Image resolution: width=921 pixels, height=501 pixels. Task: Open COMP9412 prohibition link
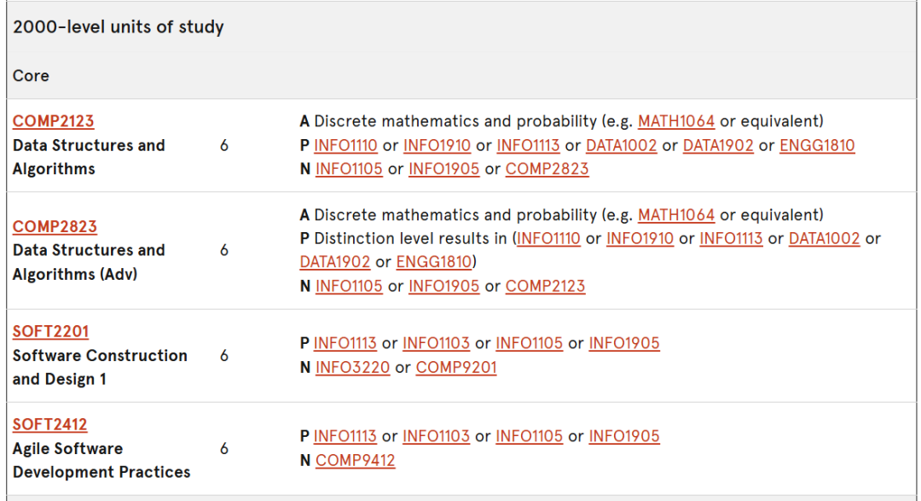(x=356, y=460)
